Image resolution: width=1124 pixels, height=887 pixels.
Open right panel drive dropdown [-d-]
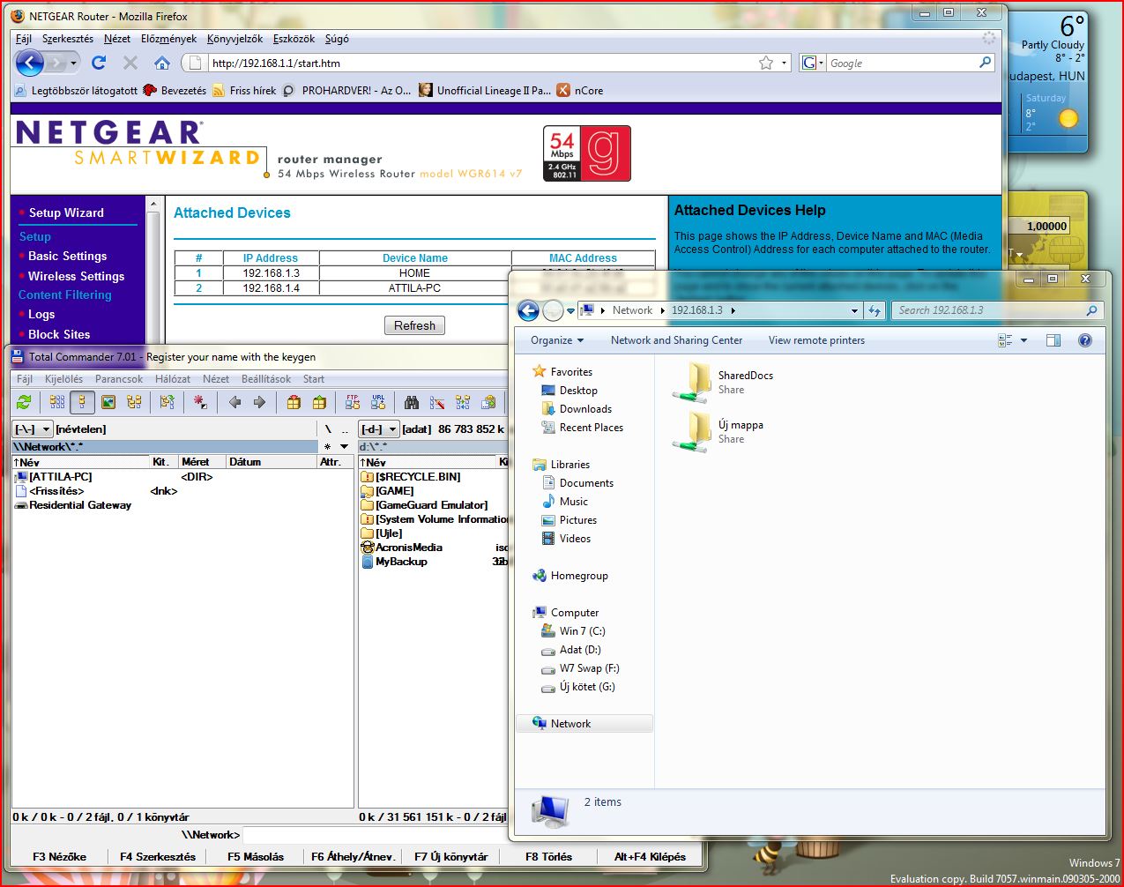(x=379, y=429)
